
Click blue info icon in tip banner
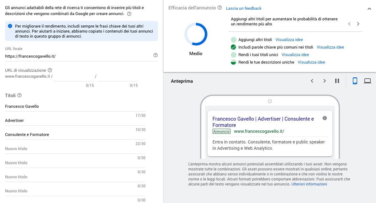tap(10, 26)
